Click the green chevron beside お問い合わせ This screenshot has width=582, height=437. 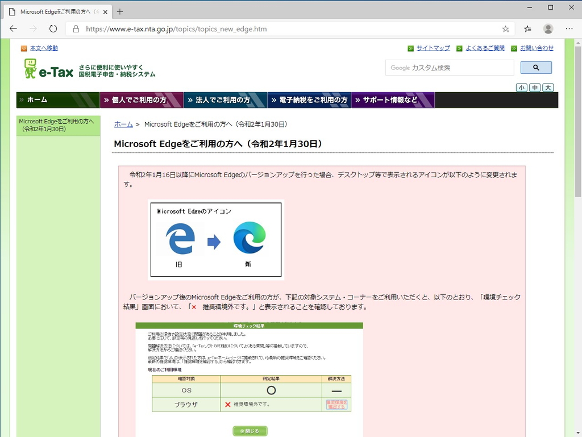point(514,48)
